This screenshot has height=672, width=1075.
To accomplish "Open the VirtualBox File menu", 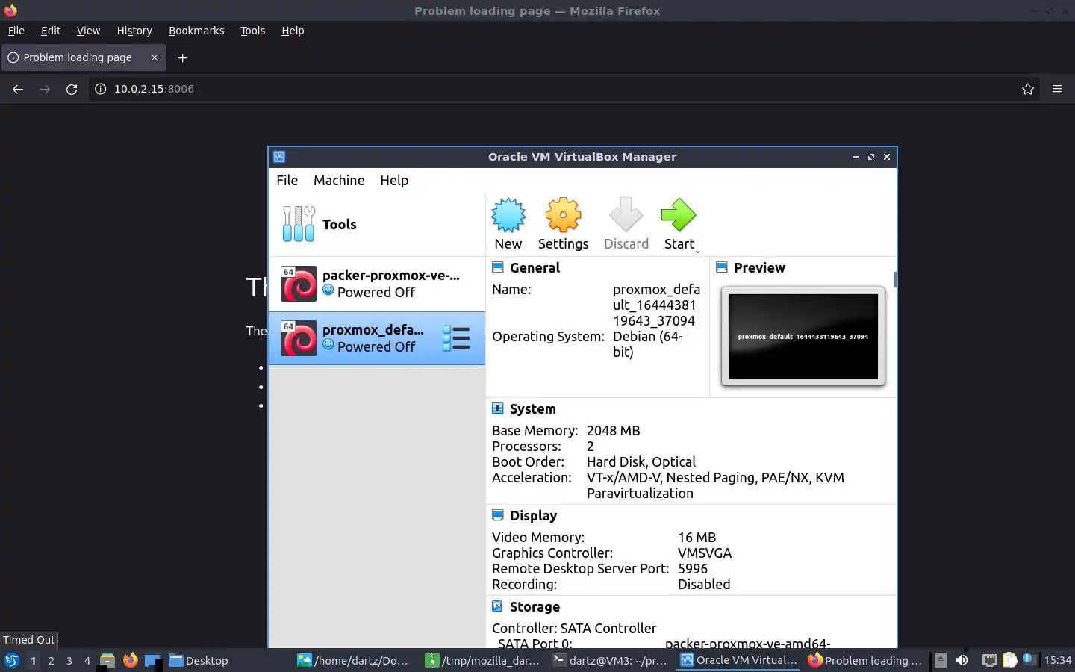I will 287,180.
